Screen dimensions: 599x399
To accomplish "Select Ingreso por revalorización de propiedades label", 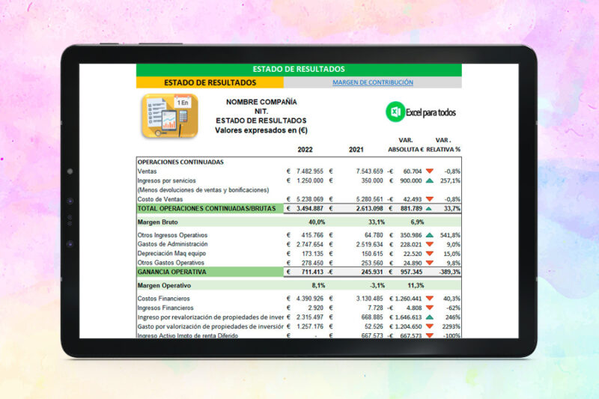I will pos(210,317).
